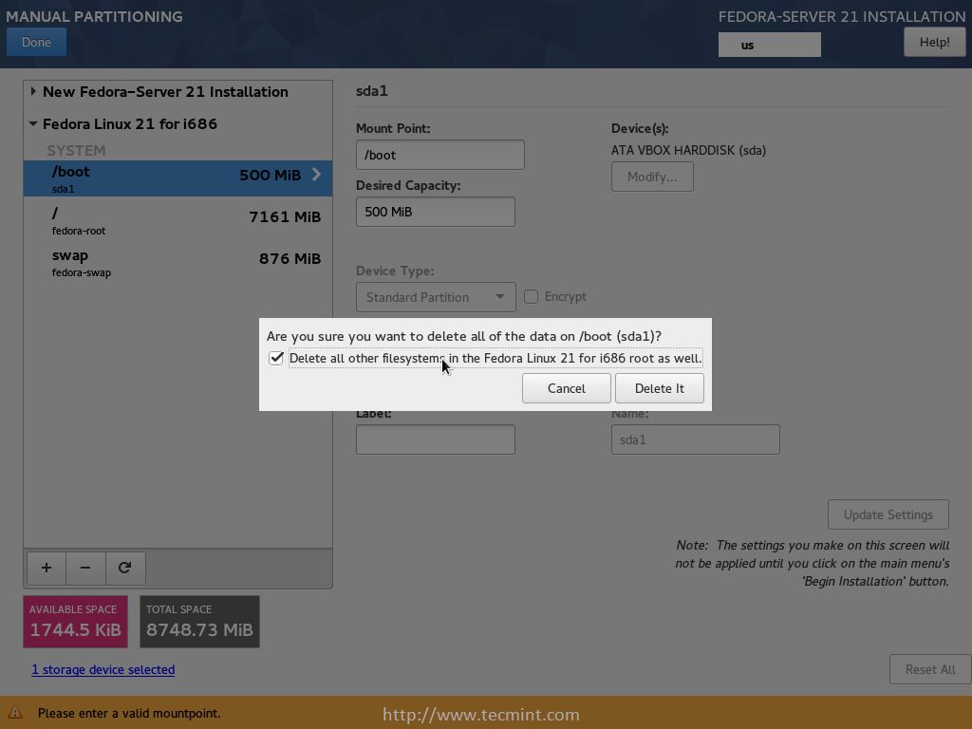
Task: Click the Desired Capacity field showing 500 MiB
Action: pyautogui.click(x=436, y=212)
